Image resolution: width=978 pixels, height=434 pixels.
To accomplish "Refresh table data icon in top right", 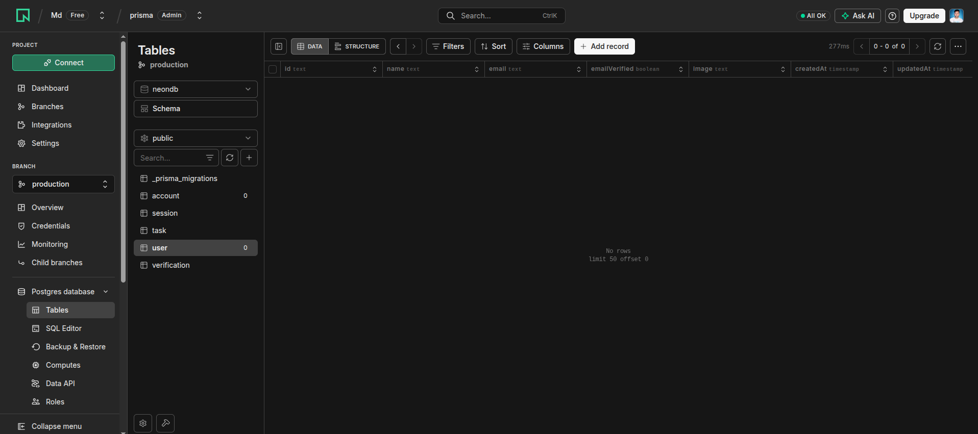I will pyautogui.click(x=938, y=46).
